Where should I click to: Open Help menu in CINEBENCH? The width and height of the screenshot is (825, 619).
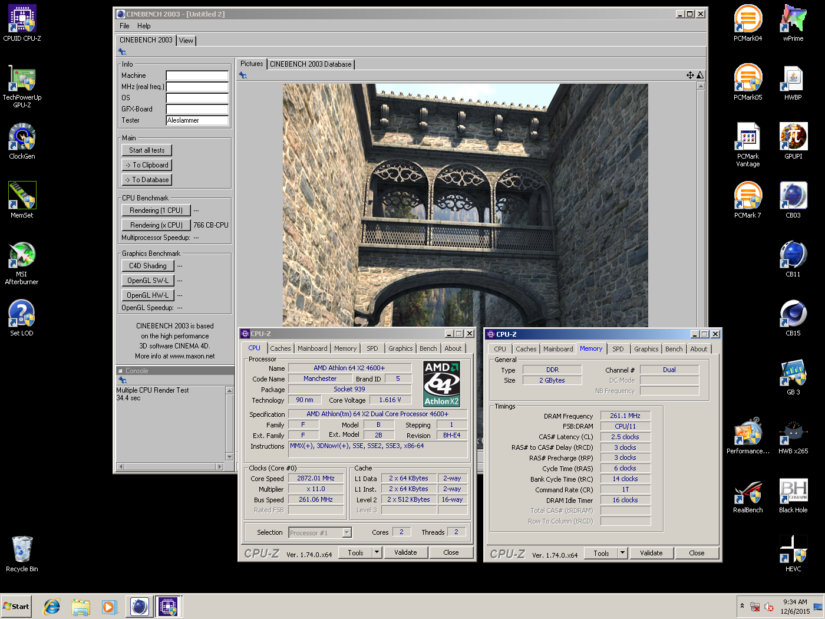tap(144, 26)
